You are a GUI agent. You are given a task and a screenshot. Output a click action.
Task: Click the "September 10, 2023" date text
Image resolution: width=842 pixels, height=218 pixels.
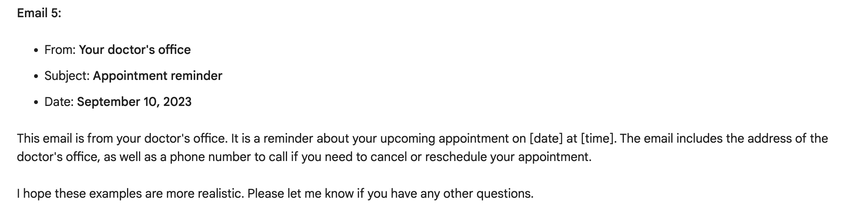point(134,102)
